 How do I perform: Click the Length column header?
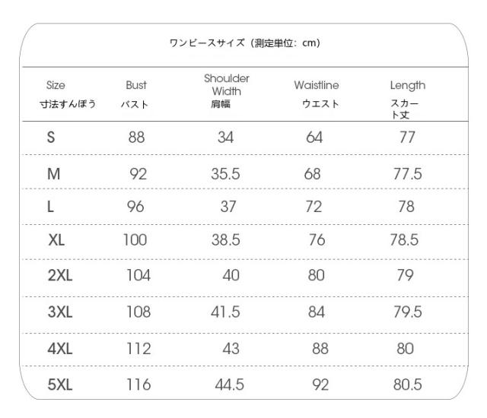(x=407, y=86)
